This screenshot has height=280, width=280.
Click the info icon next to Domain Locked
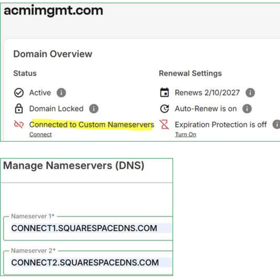[94, 109]
